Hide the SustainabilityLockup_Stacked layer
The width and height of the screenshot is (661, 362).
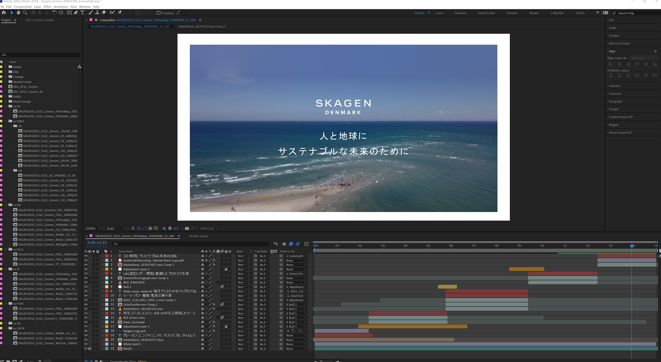pyautogui.click(x=86, y=260)
